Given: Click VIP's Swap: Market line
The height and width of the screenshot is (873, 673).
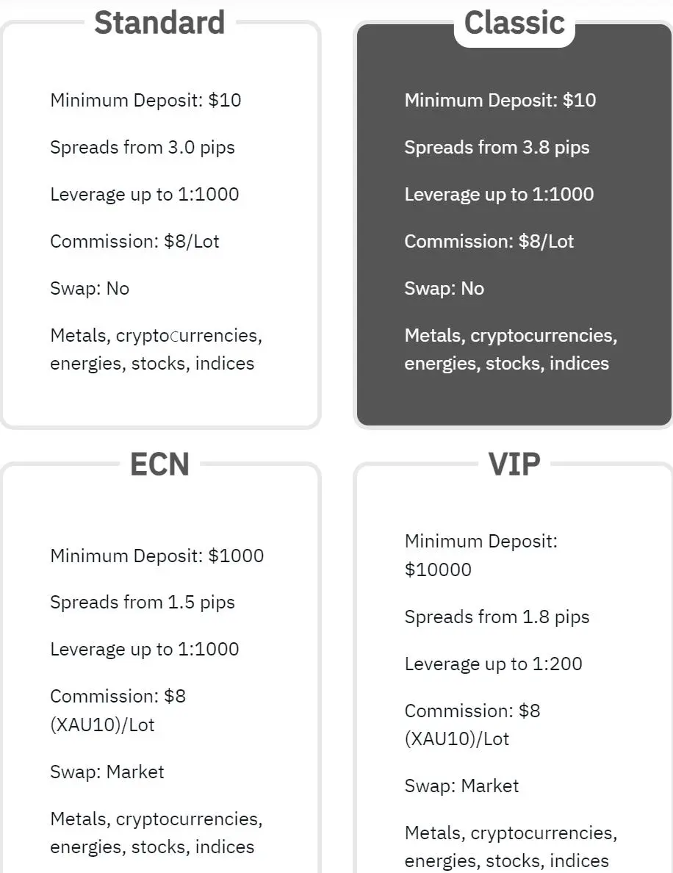Looking at the screenshot, I should coord(461,786).
